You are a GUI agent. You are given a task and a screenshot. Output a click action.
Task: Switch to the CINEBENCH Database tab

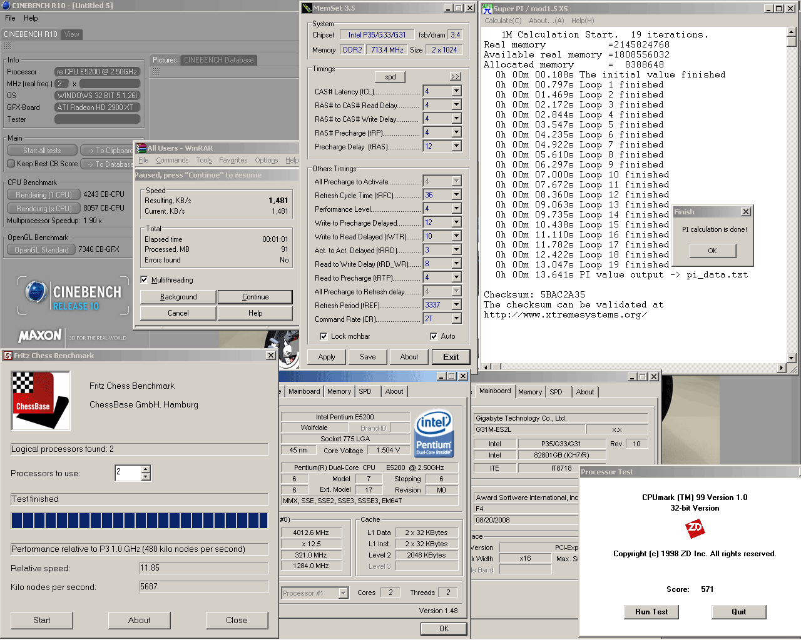point(219,60)
